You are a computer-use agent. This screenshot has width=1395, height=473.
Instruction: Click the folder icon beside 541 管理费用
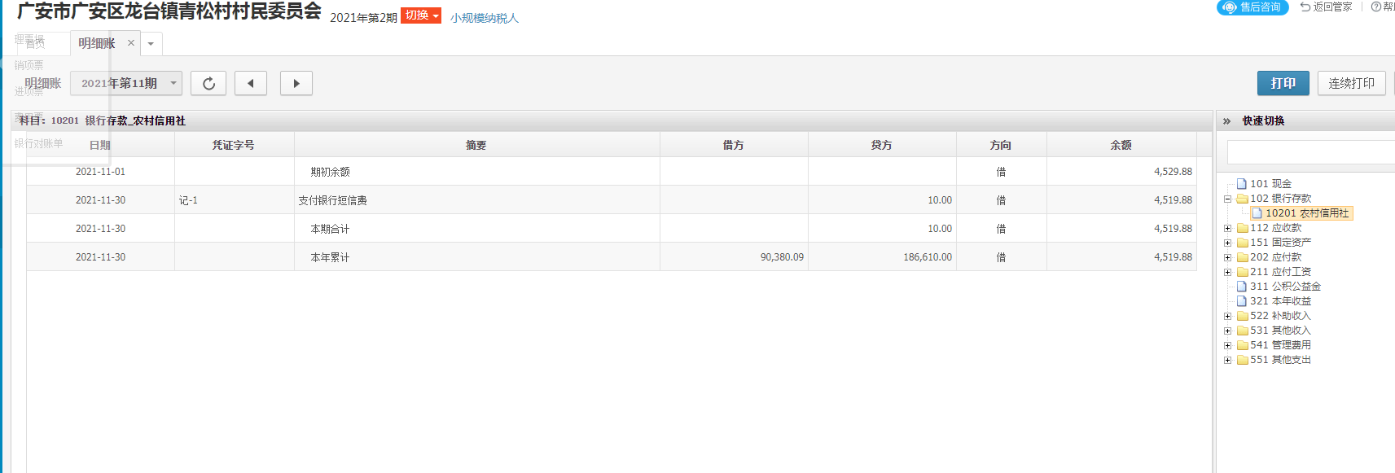coord(1242,345)
